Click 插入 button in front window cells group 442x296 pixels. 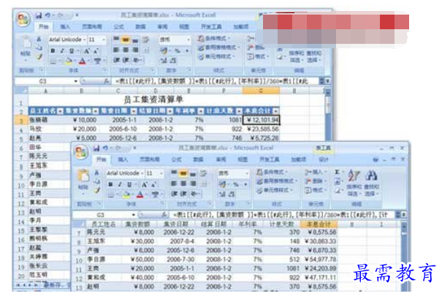pos(316,172)
